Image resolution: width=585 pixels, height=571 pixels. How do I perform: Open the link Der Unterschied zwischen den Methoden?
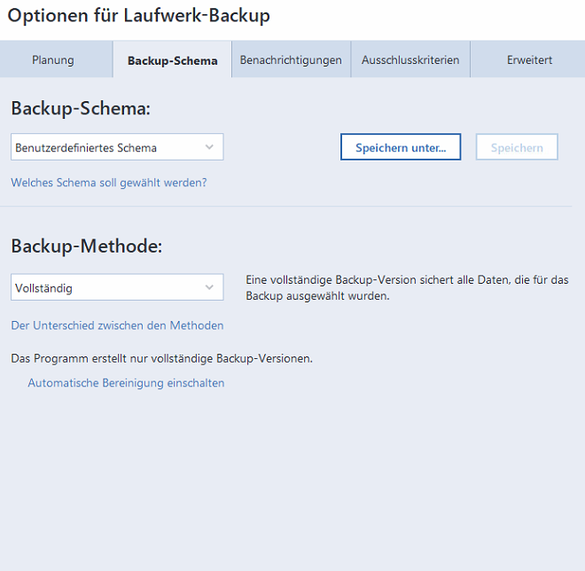point(117,325)
